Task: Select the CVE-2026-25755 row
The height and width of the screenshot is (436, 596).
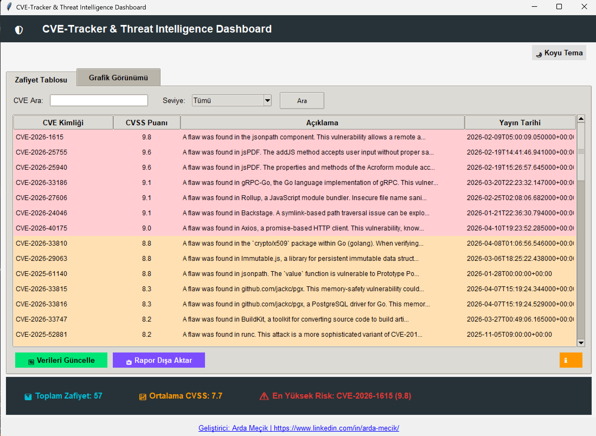Action: (x=295, y=152)
